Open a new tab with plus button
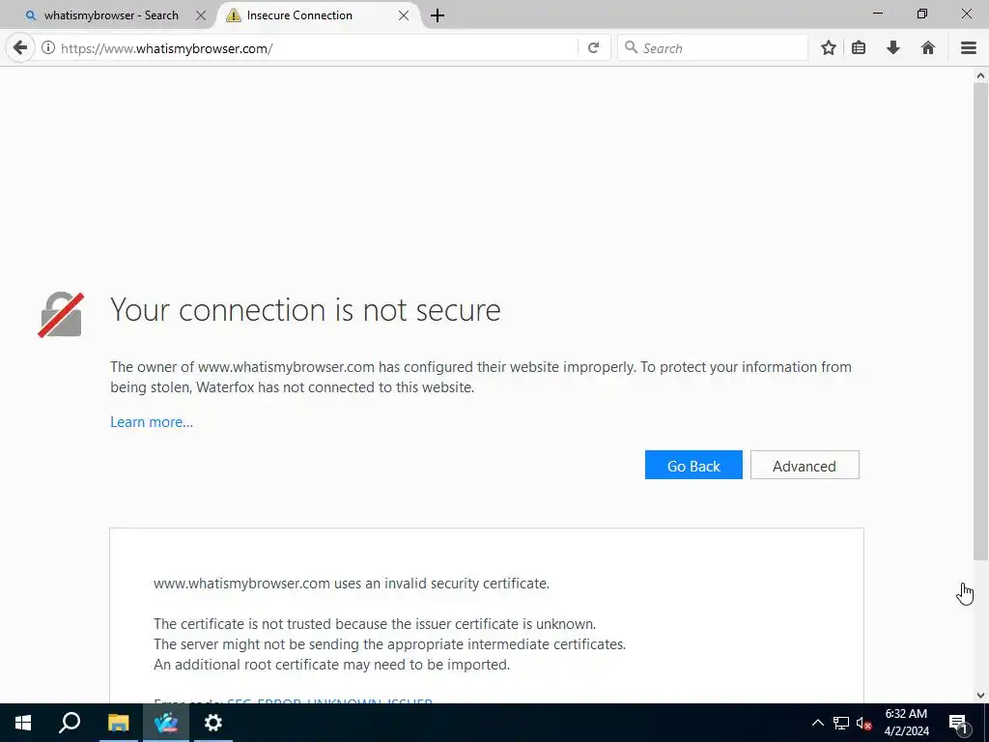The height and width of the screenshot is (742, 989). point(438,15)
